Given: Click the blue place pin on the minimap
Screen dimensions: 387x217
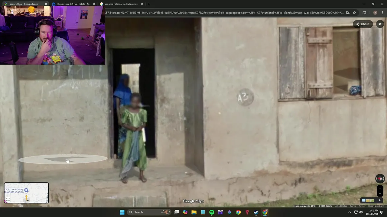Looking at the screenshot, I should [x=26, y=190].
